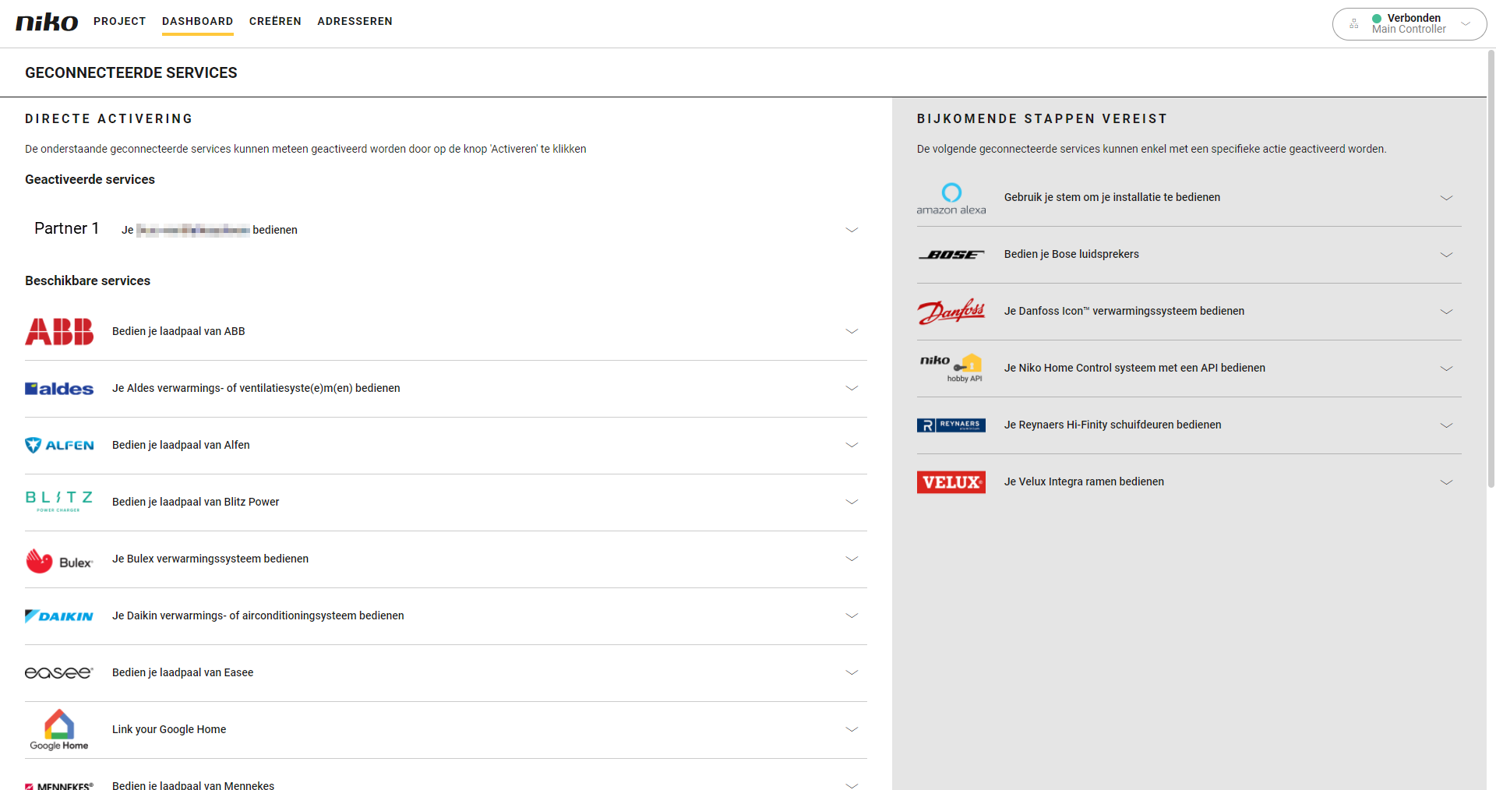Click the Google Home logo
Image resolution: width=1496 pixels, height=790 pixels.
pos(59,730)
